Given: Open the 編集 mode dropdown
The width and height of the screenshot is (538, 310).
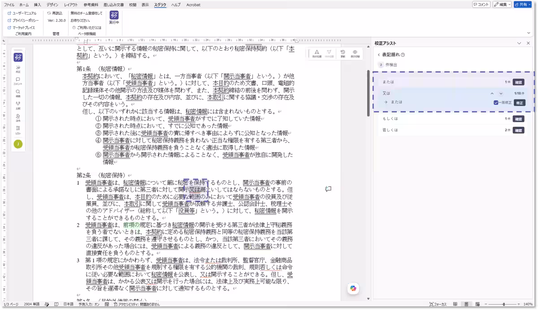Looking at the screenshot, I should (x=502, y=4).
